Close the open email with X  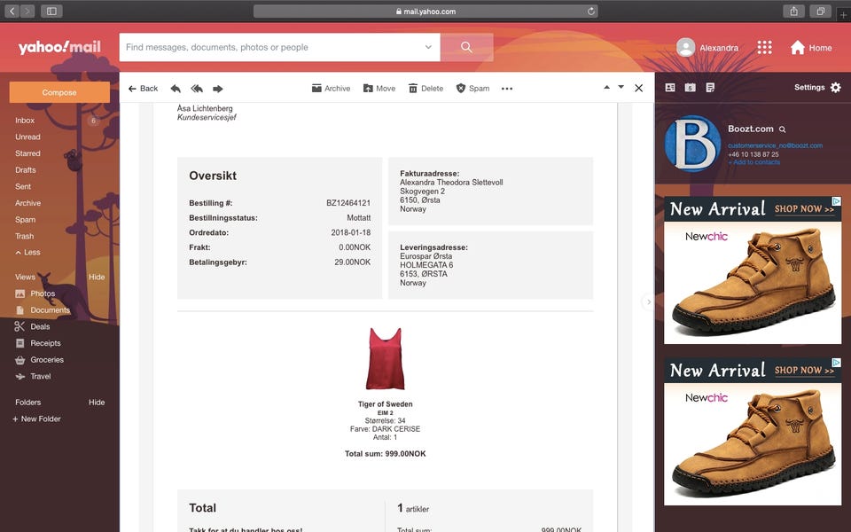tap(639, 88)
